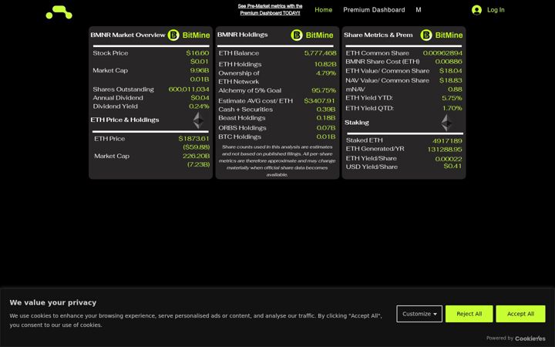Click the Annual Dividend value $0.04
The image size is (555, 347).
point(200,98)
